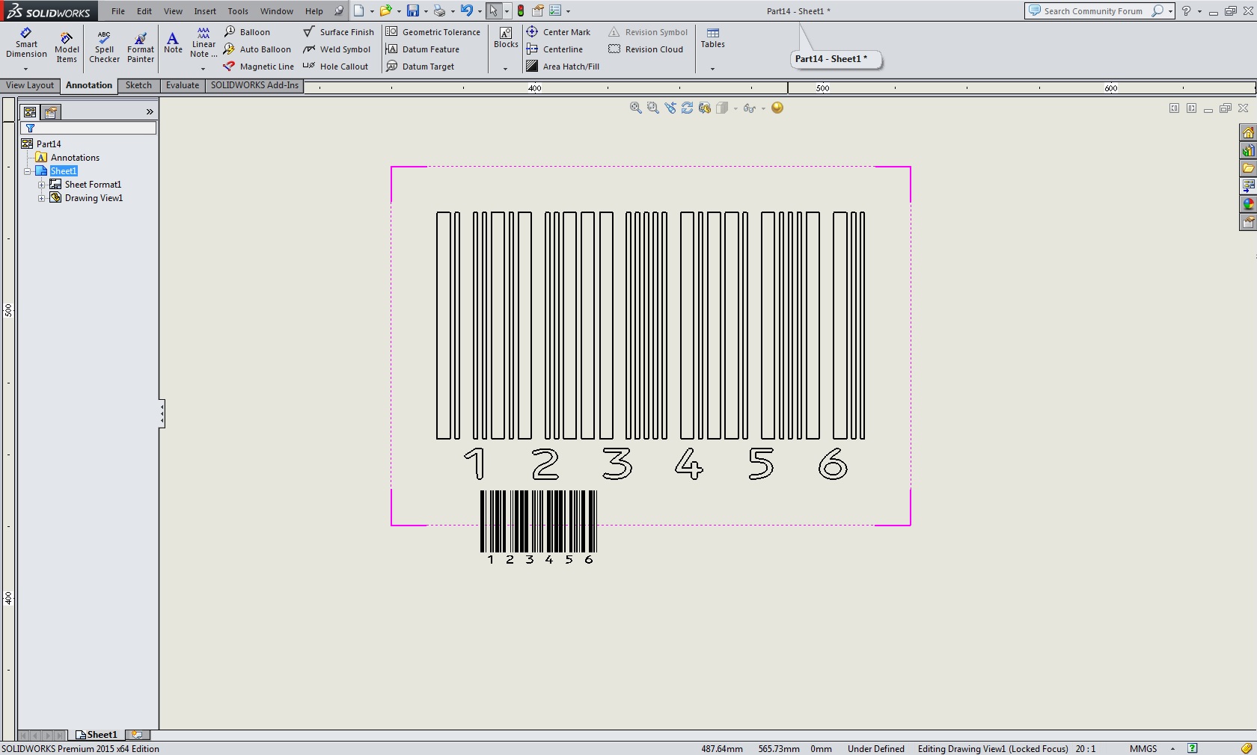Select the Smart Dimension tool
The image size is (1257, 755).
click(26, 44)
